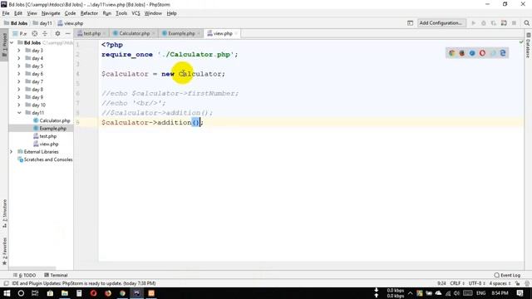Click the Collapse All icon in Project panel

(x=45, y=33)
